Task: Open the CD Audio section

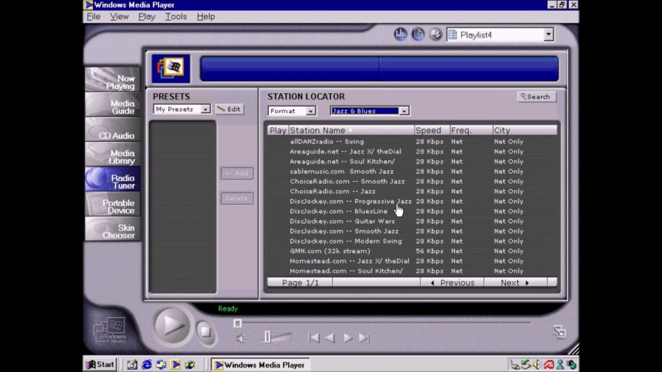Action: click(112, 130)
